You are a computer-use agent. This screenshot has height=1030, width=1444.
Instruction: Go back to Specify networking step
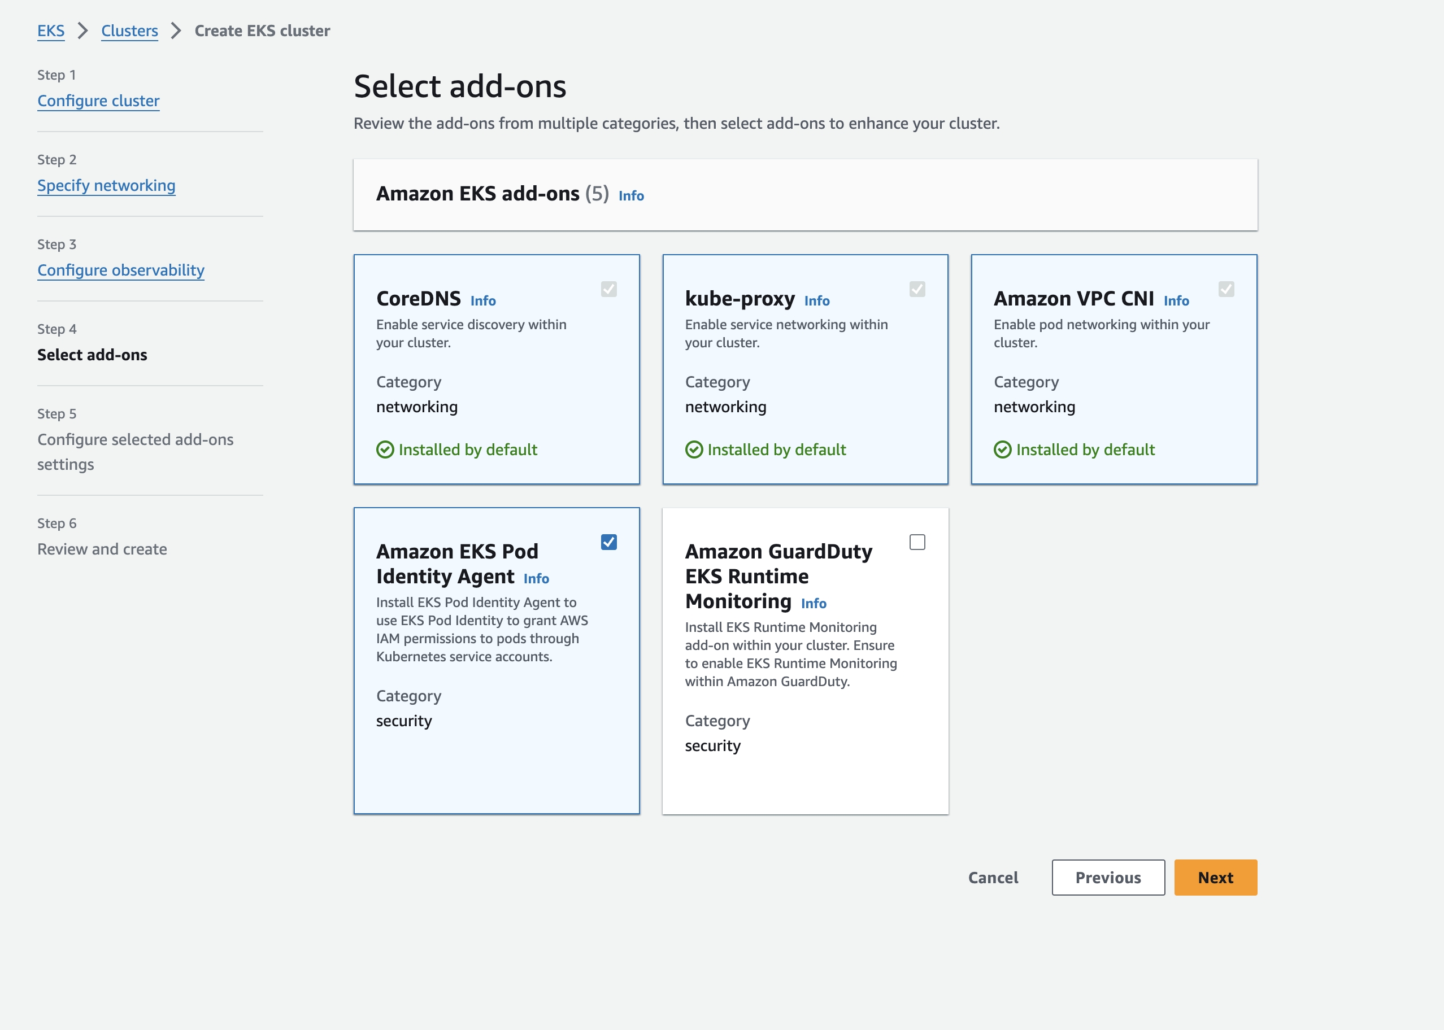coord(106,185)
